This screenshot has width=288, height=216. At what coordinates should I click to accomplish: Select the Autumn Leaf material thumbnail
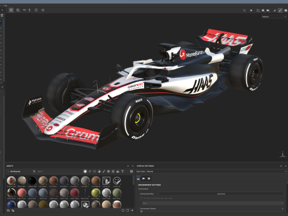11,181
